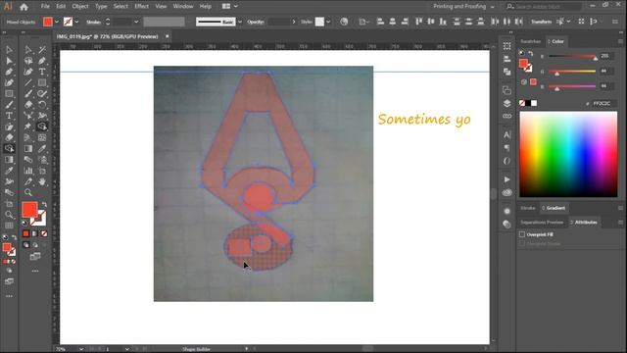Screen dimensions: 627x353
Task: Click the Transform link in control bar
Action: pyautogui.click(x=542, y=22)
